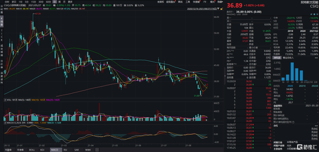
Task: Click the plus add-to-watchlist icon
Action: (x=317, y=15)
